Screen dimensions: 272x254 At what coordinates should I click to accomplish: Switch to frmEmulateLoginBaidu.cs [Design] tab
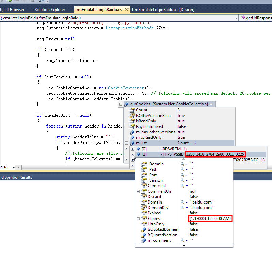pyautogui.click(x=163, y=10)
